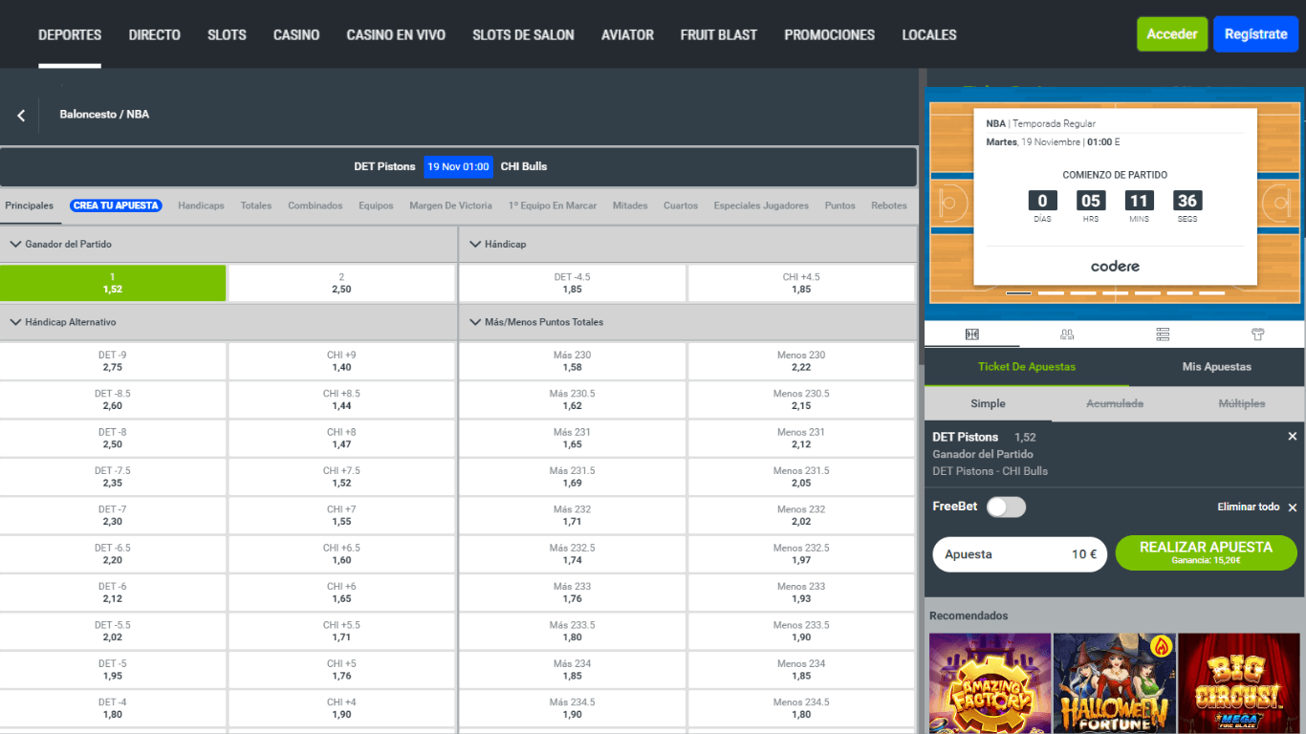Collapse Más/Menos Puntos Totales section
This screenshot has width=1306, height=734.
[x=475, y=323]
